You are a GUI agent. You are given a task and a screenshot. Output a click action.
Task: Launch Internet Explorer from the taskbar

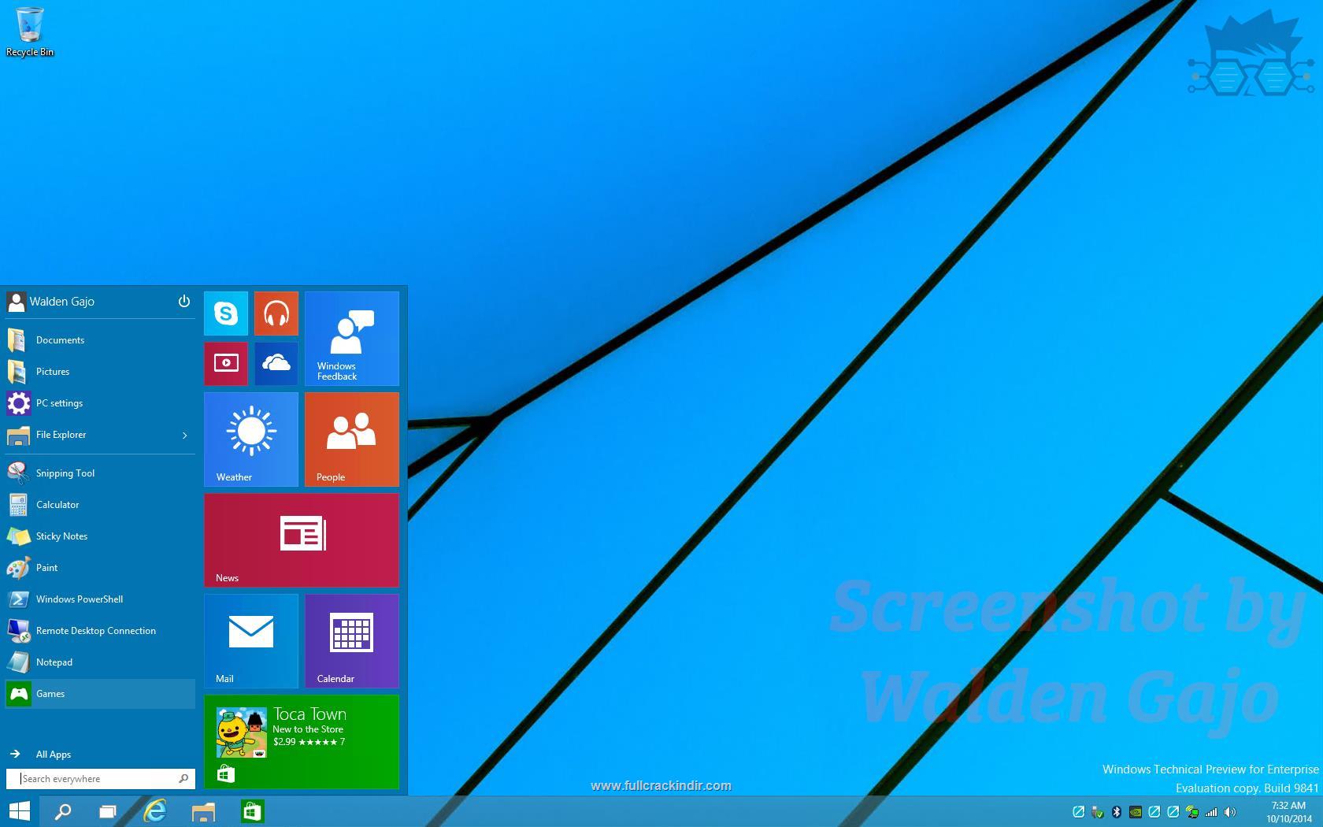click(x=155, y=811)
